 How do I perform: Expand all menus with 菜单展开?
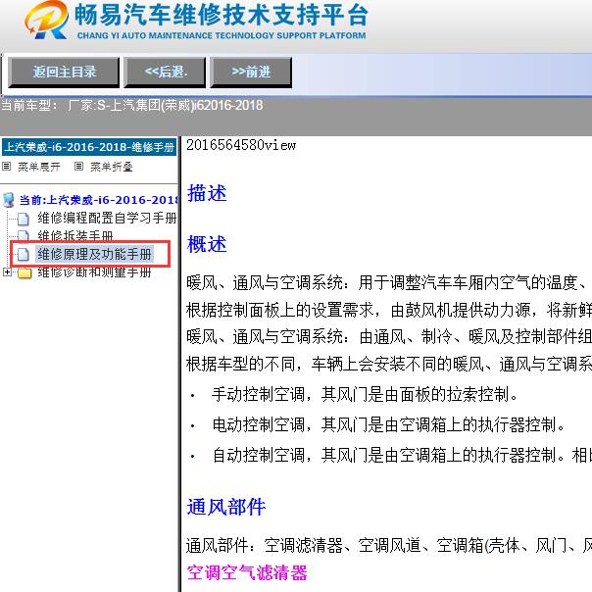(x=39, y=167)
